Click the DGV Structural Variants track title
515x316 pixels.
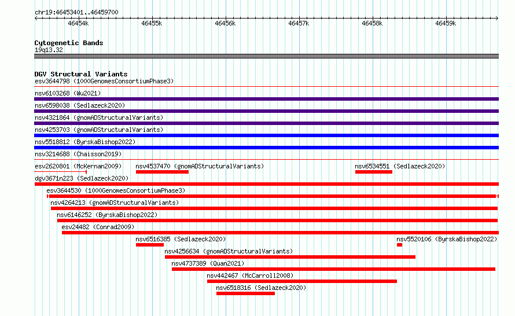point(81,74)
